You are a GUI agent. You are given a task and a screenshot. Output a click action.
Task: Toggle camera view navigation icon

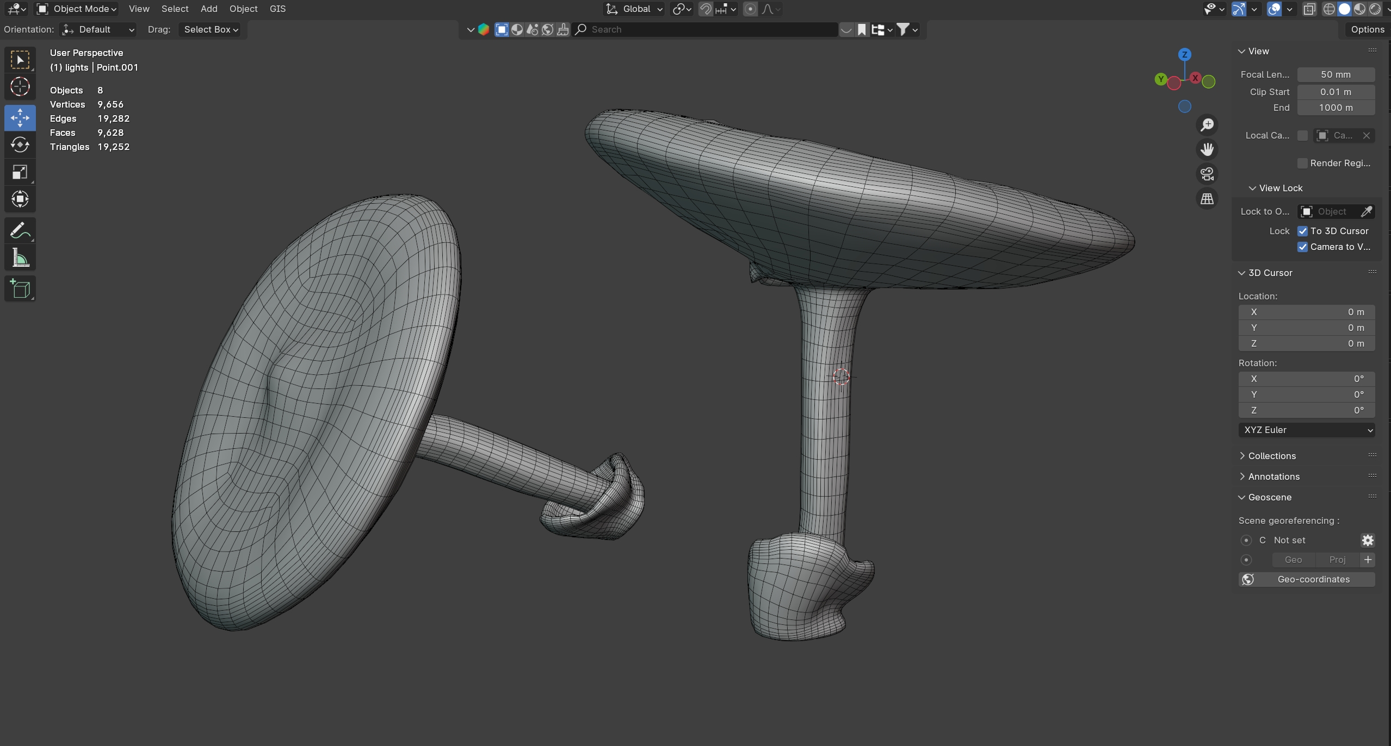click(x=1207, y=174)
